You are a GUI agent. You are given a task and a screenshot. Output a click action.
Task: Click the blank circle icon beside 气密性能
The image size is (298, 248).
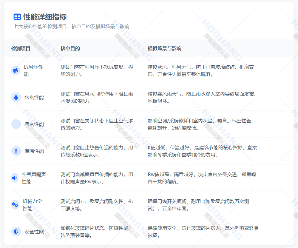coord(16,124)
